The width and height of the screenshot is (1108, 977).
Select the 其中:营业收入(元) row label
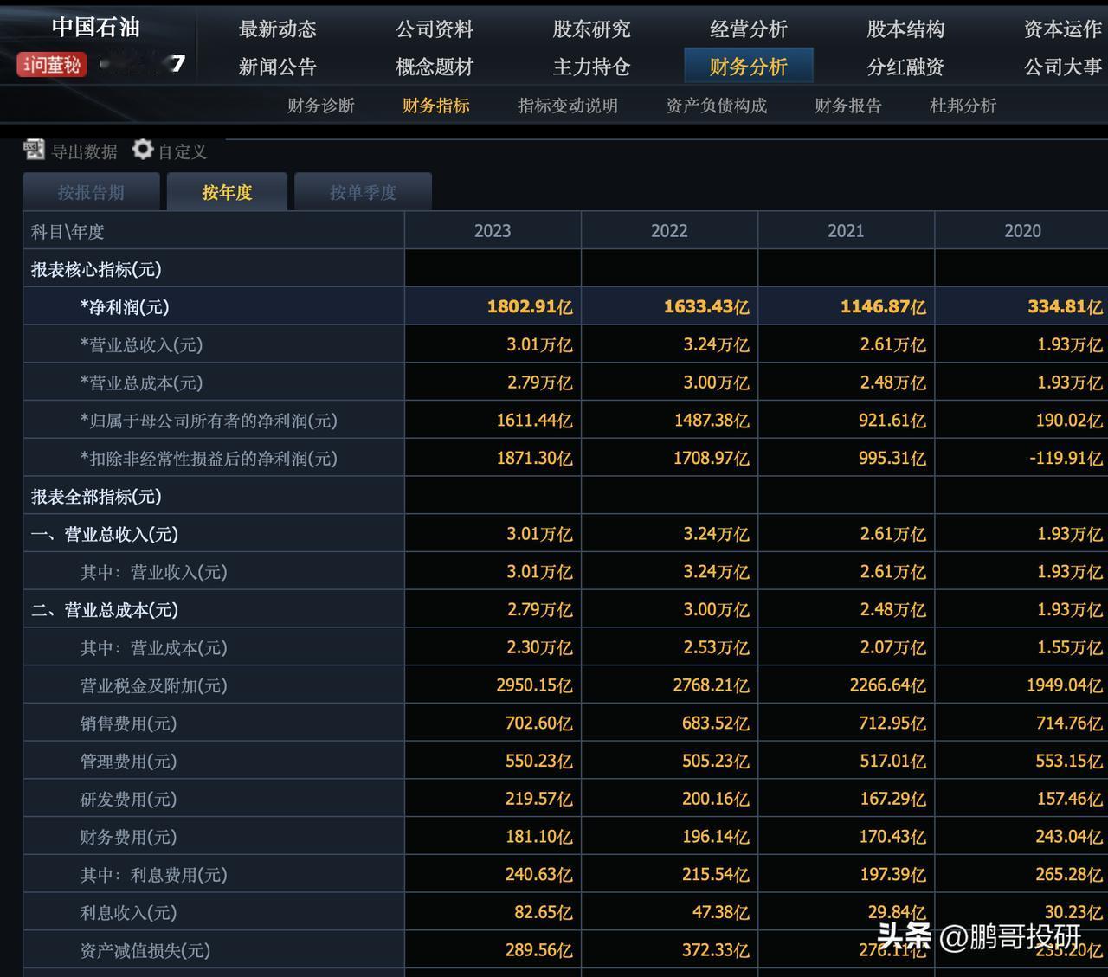[154, 572]
